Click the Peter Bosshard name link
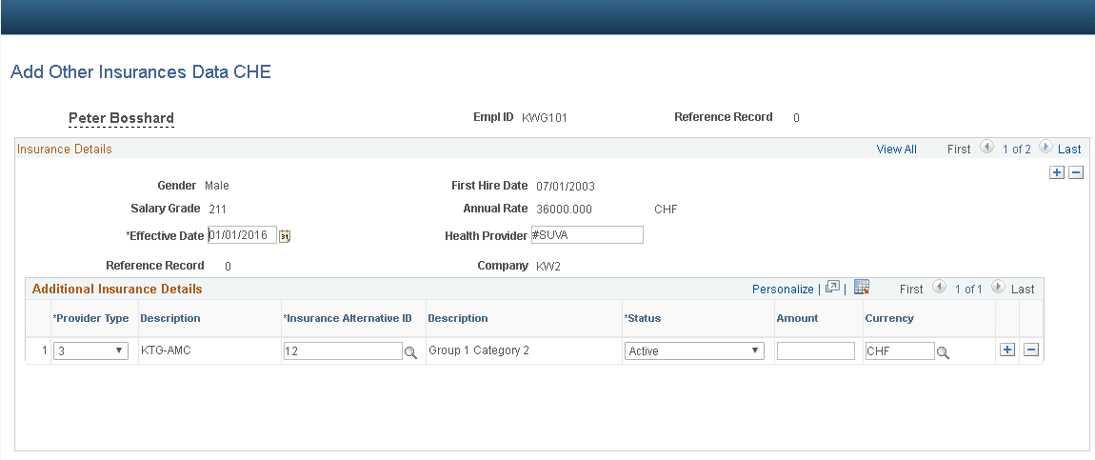This screenshot has height=460, width=1095. pyautogui.click(x=122, y=118)
